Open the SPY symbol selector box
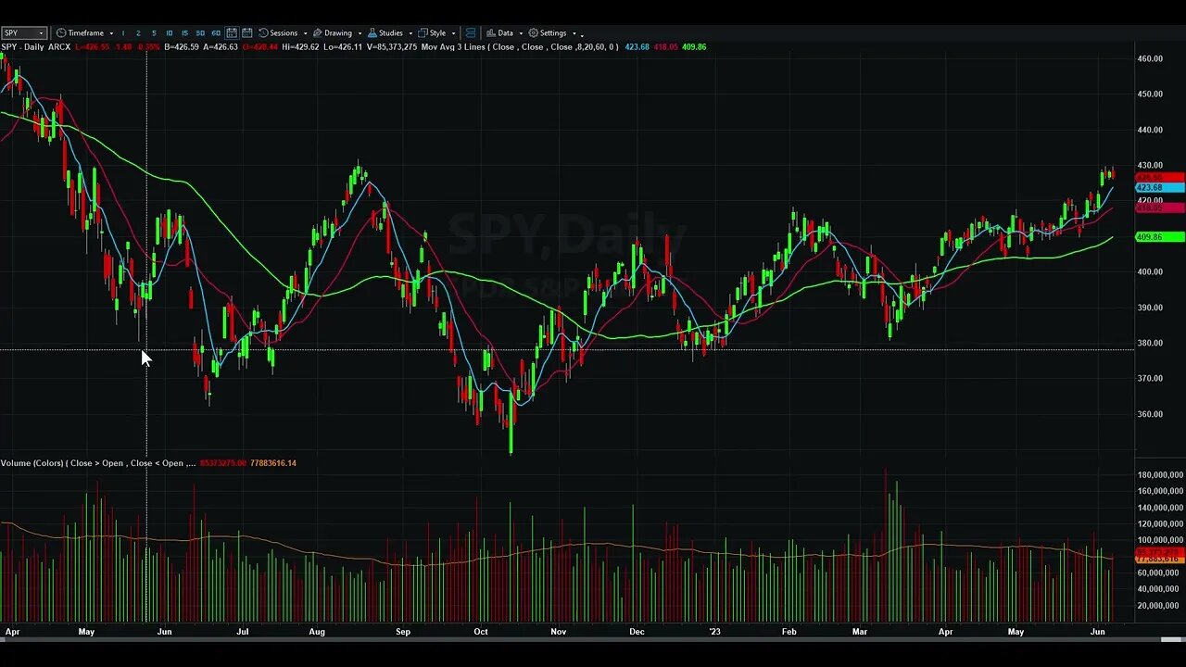1186x667 pixels. coord(23,32)
